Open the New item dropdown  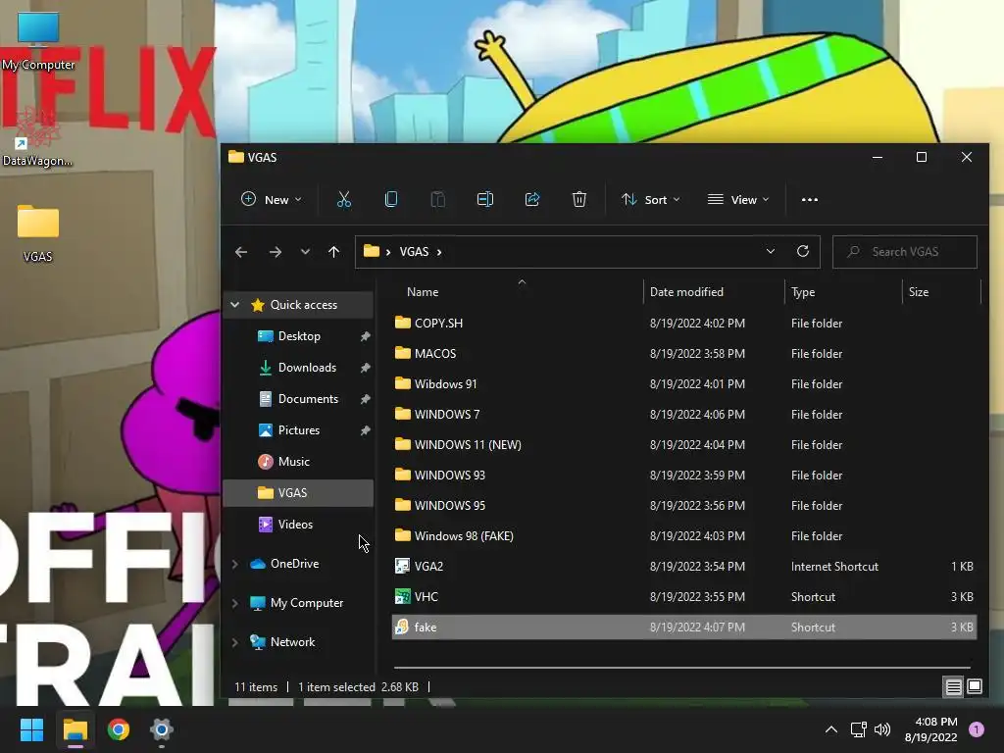(272, 200)
